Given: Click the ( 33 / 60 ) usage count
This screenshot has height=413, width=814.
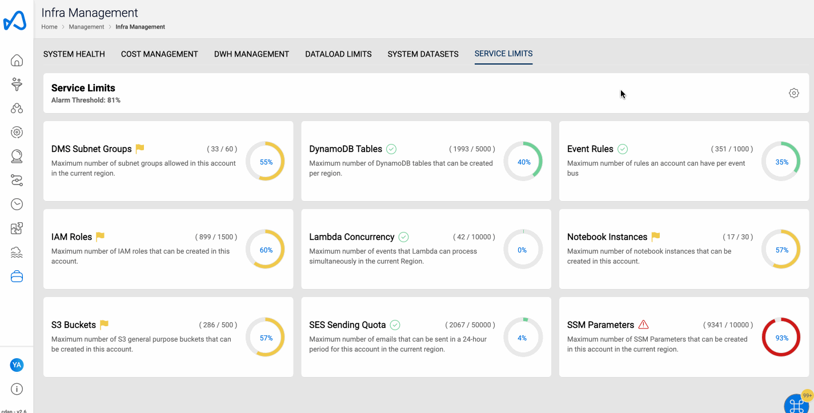Looking at the screenshot, I should (222, 149).
